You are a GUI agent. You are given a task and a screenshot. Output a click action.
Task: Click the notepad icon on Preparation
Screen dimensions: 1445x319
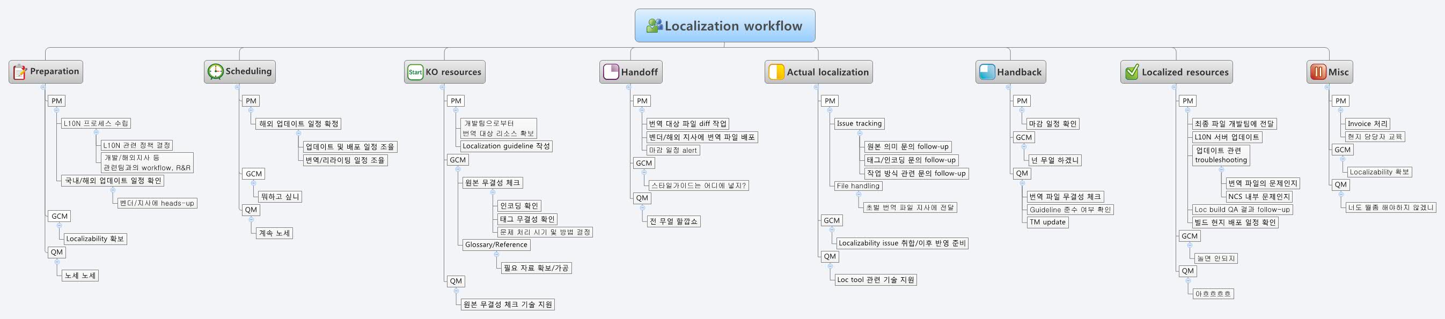pos(20,72)
